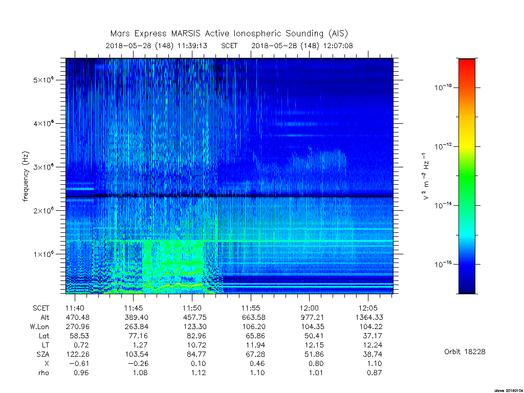This screenshot has width=524, height=393.
Task: Click the altitude value 1364.33
Action: 369,317
